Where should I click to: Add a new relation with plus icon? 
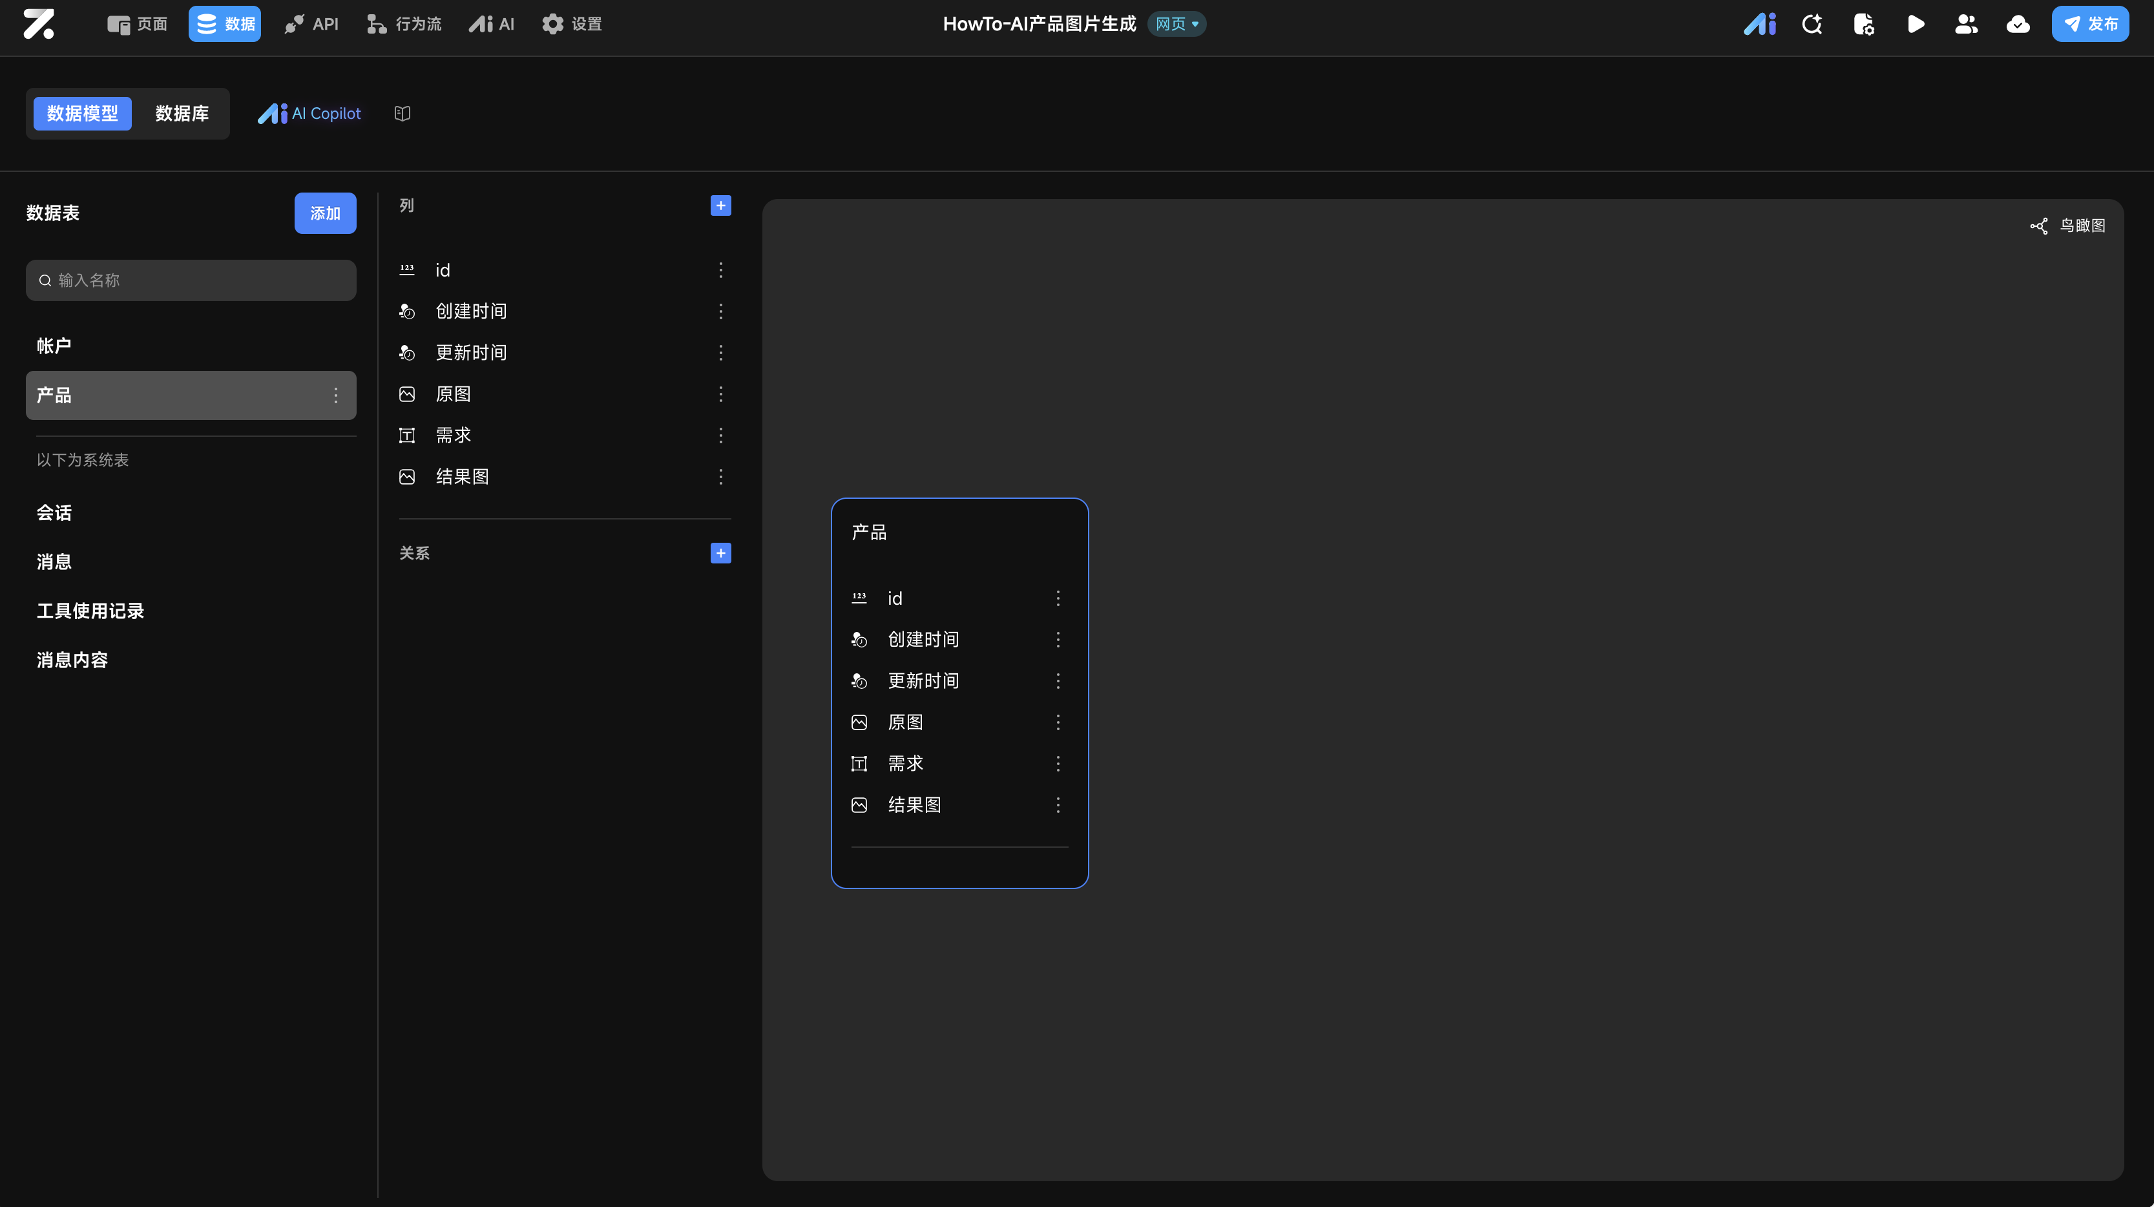(720, 553)
